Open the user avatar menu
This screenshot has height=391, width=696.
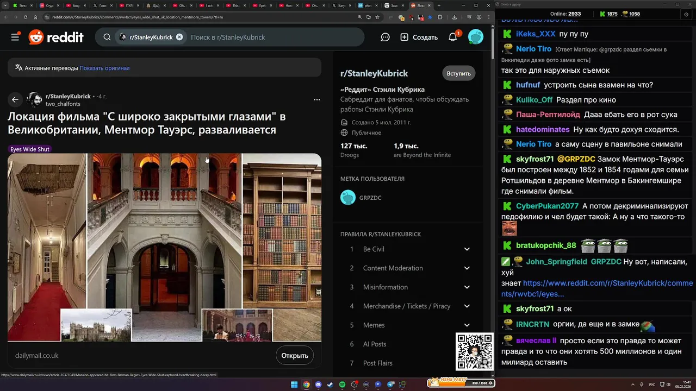(476, 37)
